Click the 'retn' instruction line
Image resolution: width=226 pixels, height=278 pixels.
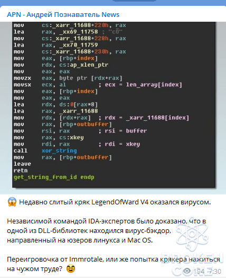[21, 171]
